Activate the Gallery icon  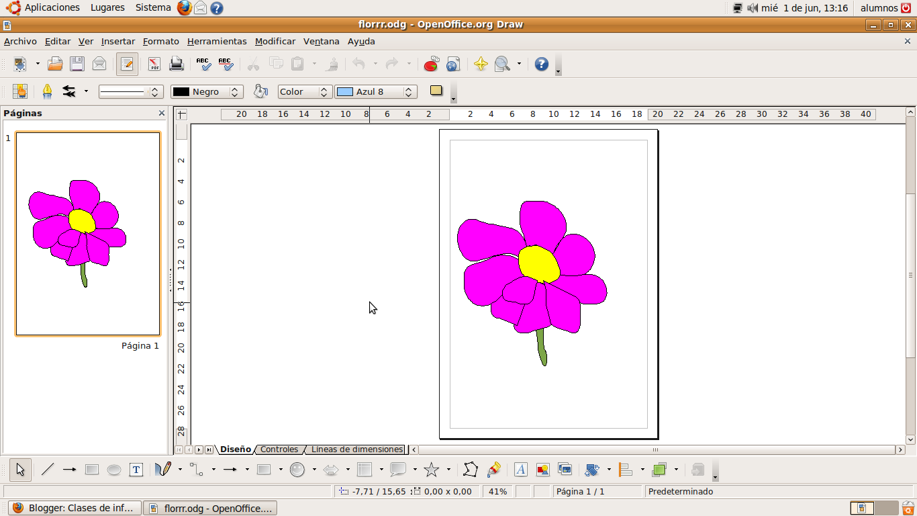(x=565, y=470)
